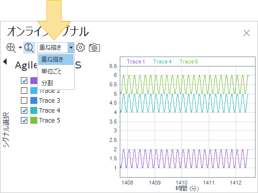
Task: Uncheck the Trace 5 checkbox
Action: point(24,121)
